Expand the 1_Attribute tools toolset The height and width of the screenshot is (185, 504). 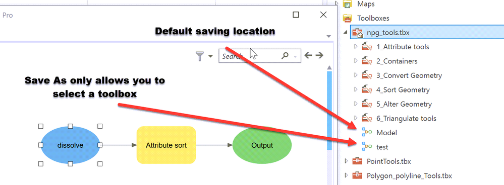coord(356,47)
